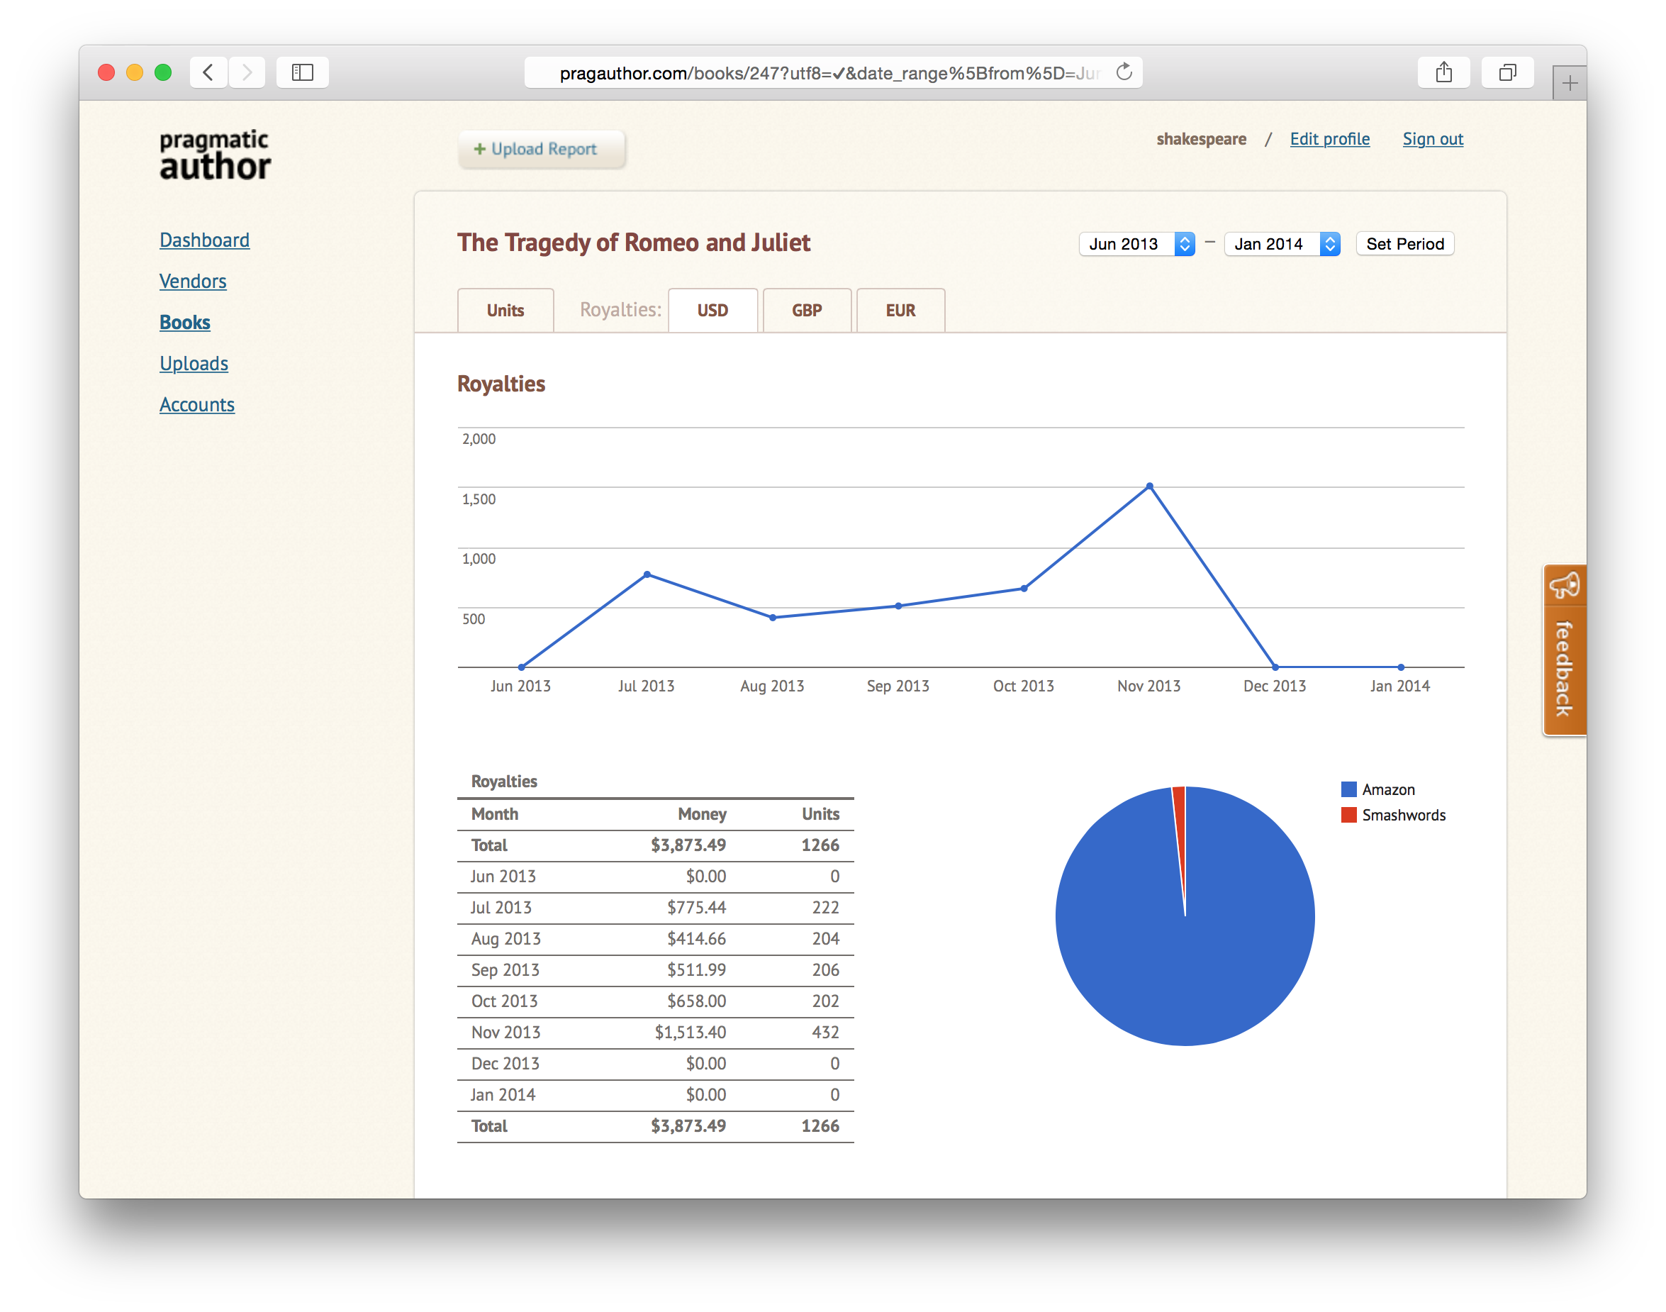The width and height of the screenshot is (1666, 1312).
Task: Expand the Jan 2014 end date dropdown
Action: click(x=1281, y=243)
